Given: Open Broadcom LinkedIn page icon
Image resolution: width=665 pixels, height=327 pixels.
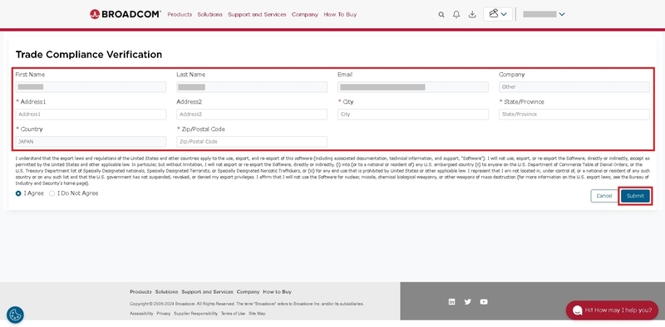Looking at the screenshot, I should 451,301.
